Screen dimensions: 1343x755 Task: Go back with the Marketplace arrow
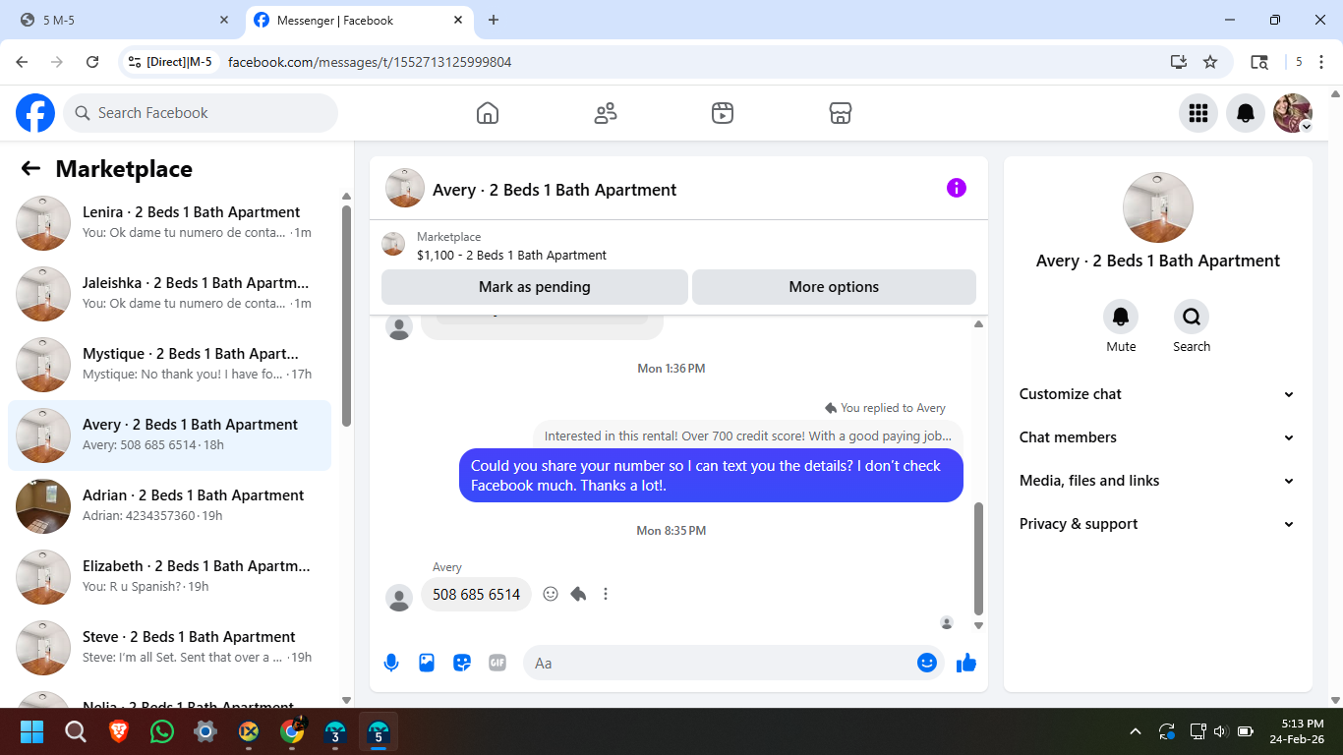click(x=30, y=168)
